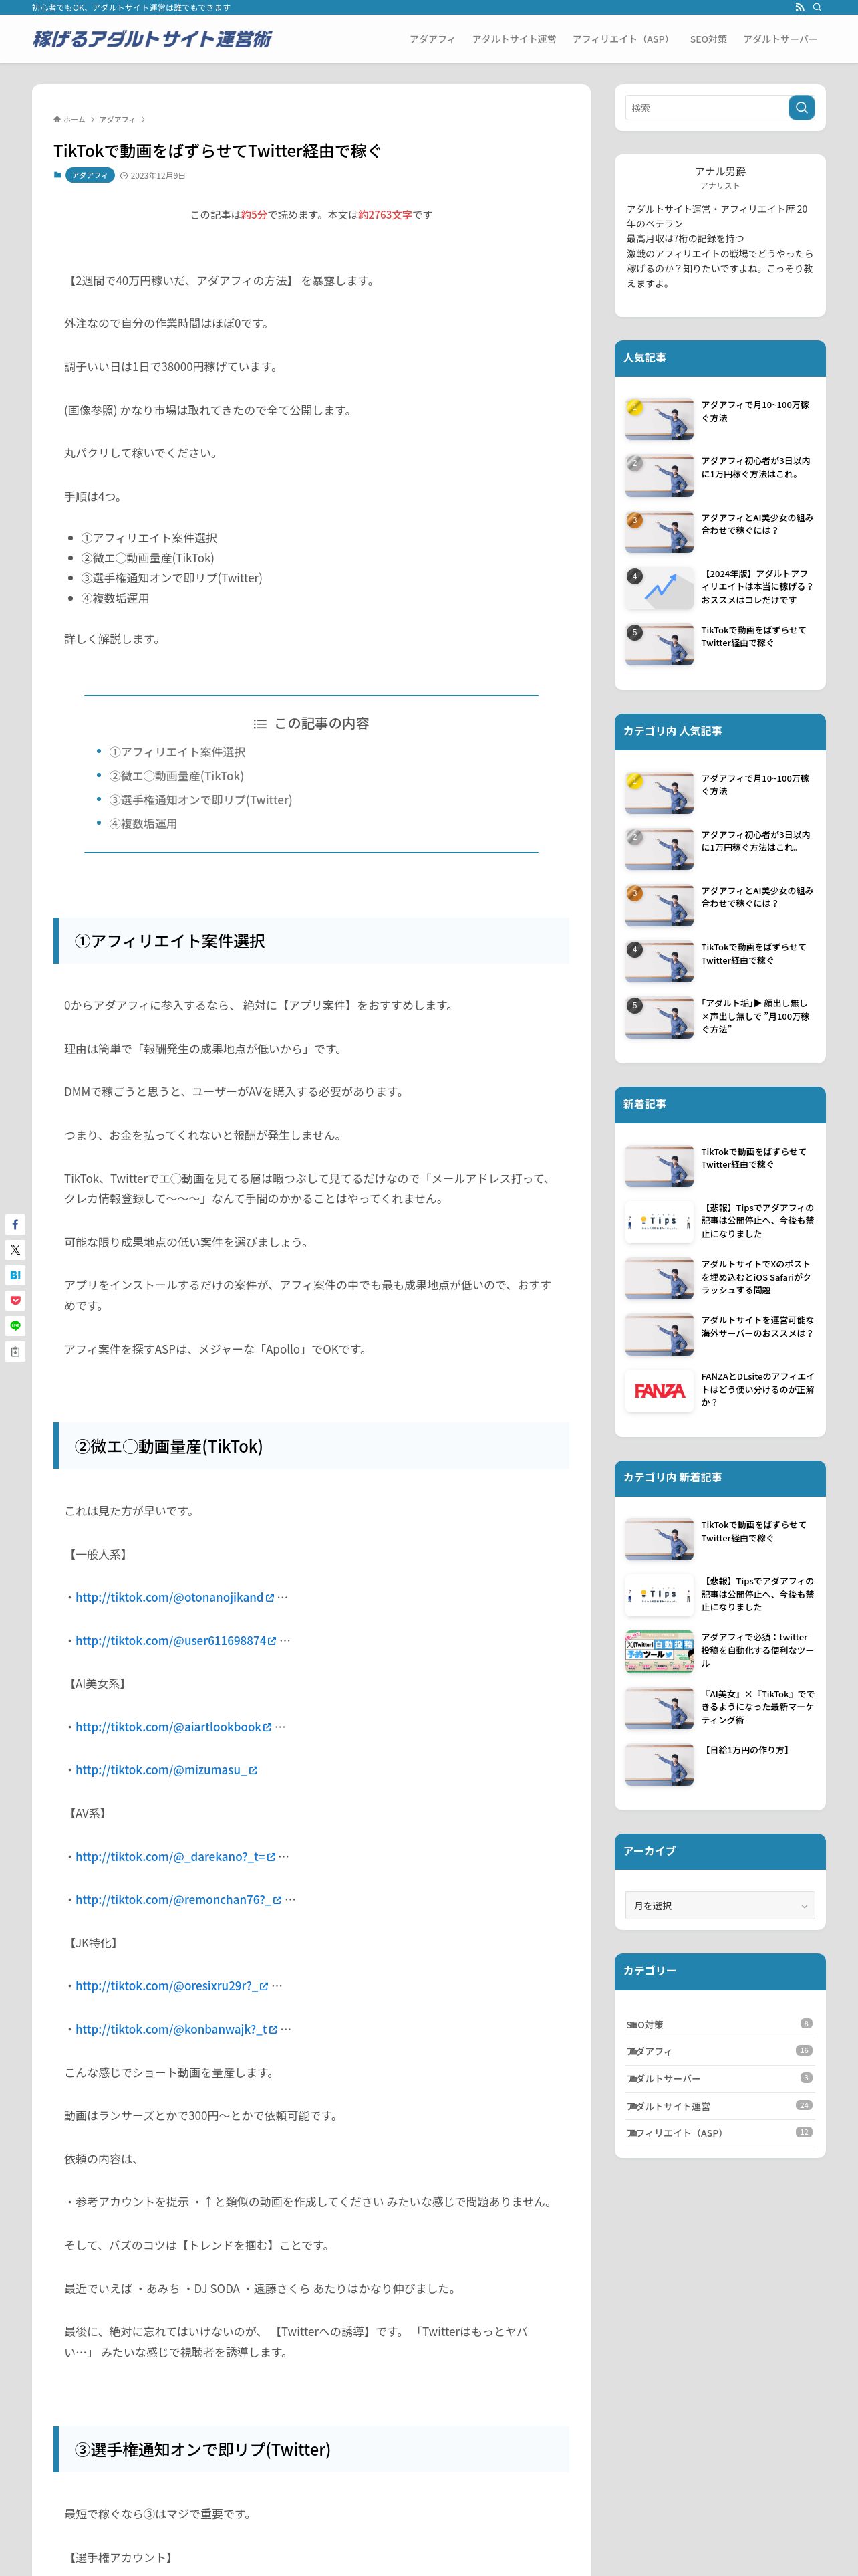Bookmark the article with Hatena B! icon

[x=15, y=1275]
